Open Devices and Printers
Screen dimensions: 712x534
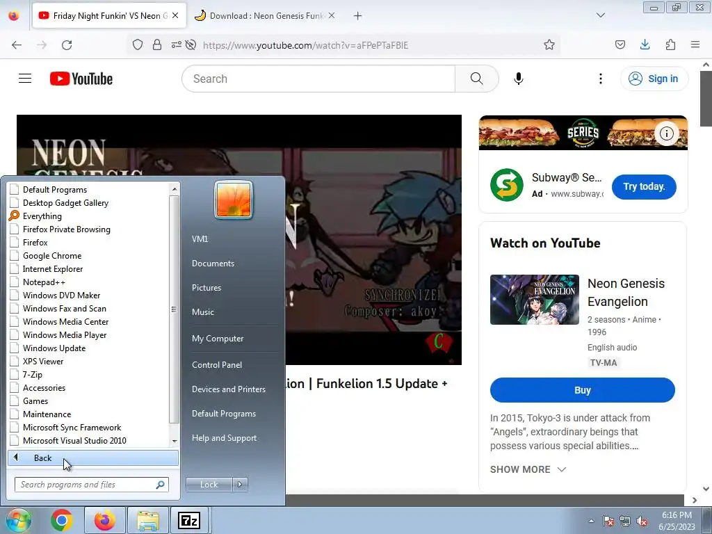228,389
